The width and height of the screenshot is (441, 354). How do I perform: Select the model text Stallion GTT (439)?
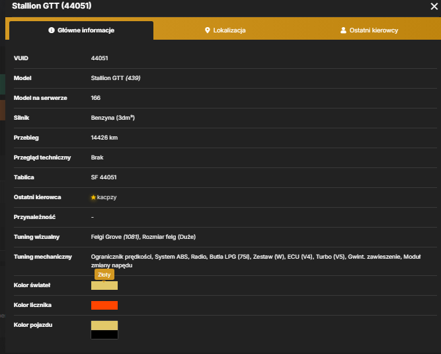pos(116,78)
